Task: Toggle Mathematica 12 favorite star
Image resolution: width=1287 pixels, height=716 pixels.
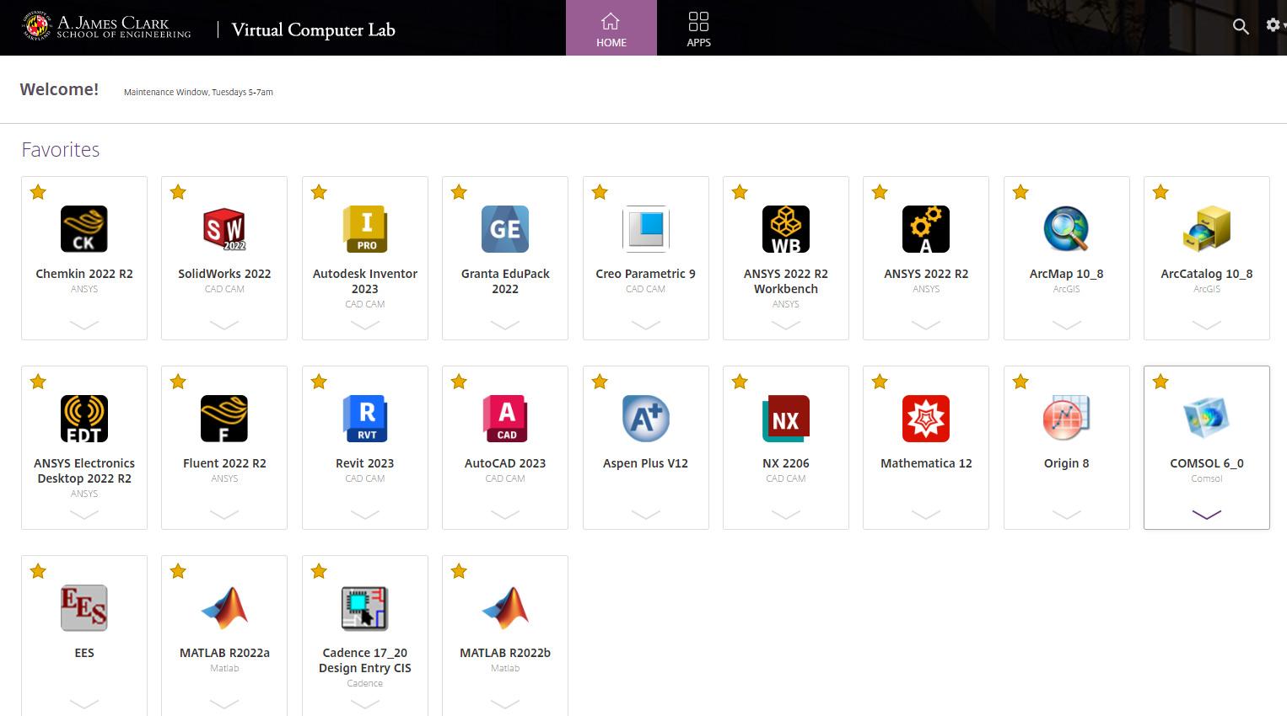Action: (x=880, y=382)
